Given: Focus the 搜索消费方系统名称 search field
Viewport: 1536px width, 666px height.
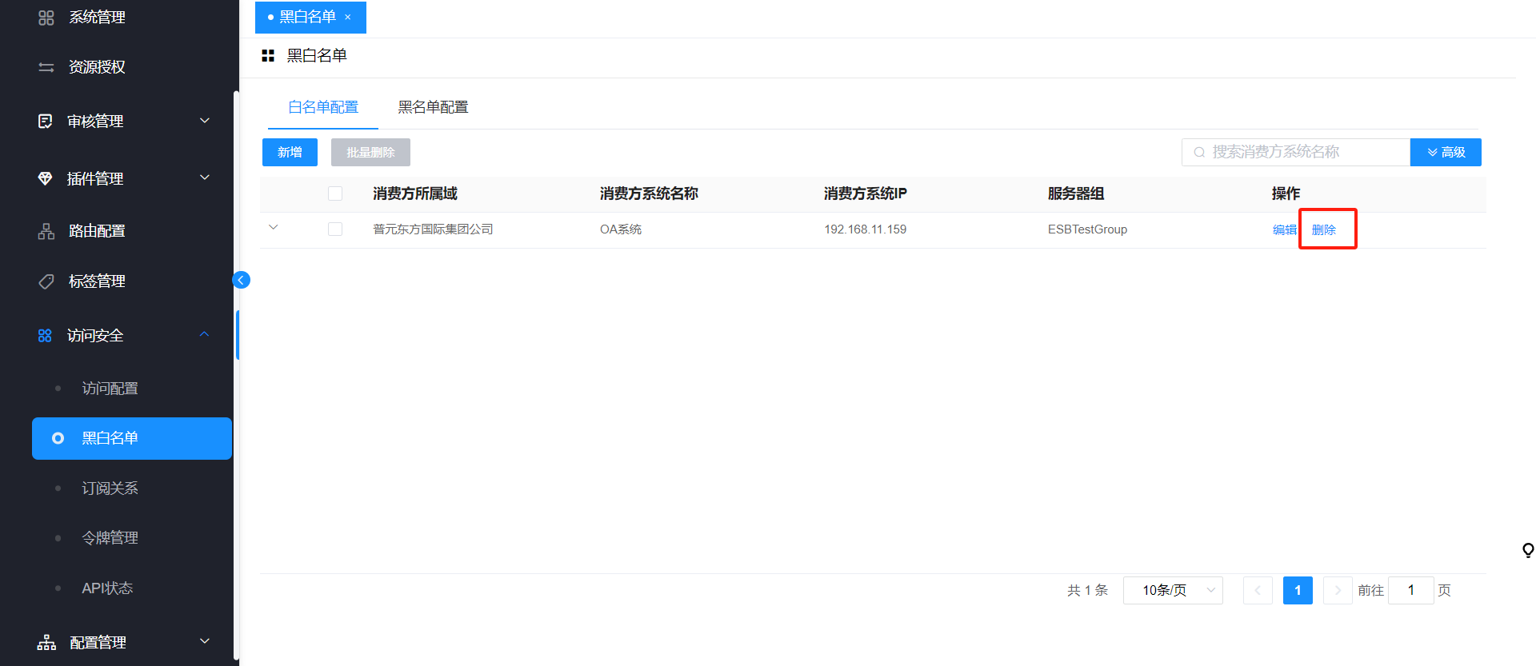Looking at the screenshot, I should [1296, 152].
